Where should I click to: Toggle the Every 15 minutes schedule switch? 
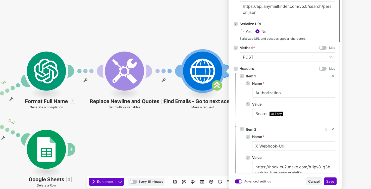click(133, 182)
